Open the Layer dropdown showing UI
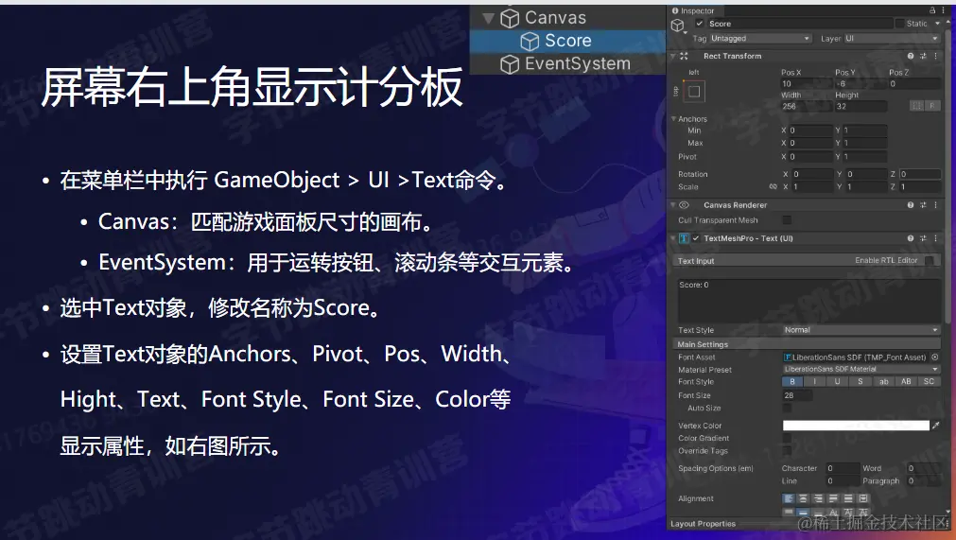The height and width of the screenshot is (540, 956). [892, 39]
